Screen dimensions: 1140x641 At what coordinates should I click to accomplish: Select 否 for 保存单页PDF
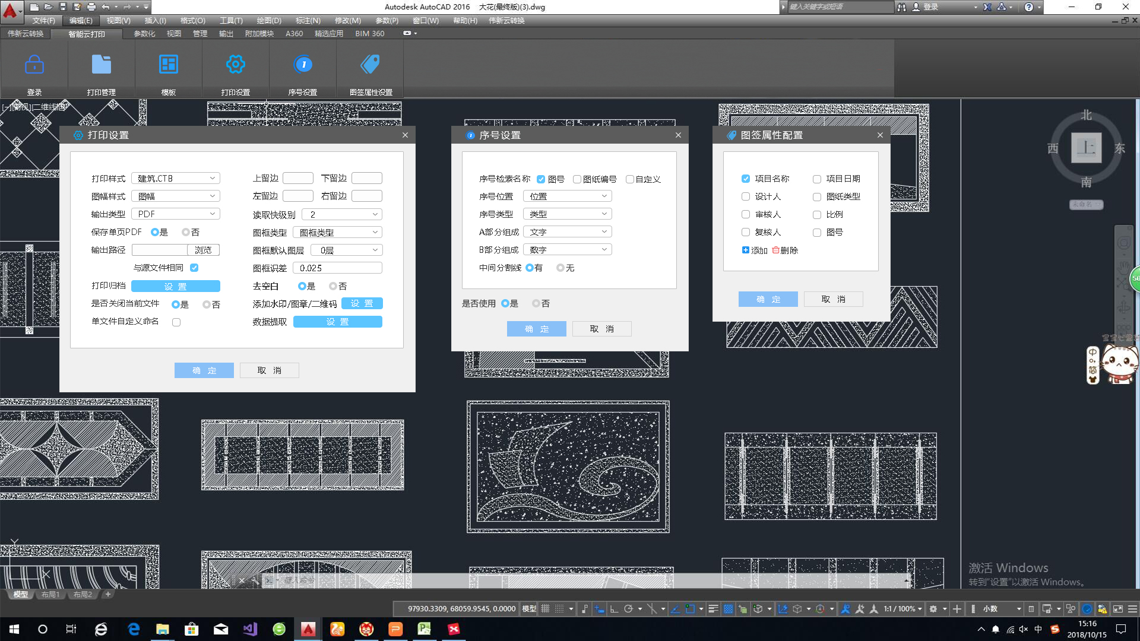pos(186,232)
